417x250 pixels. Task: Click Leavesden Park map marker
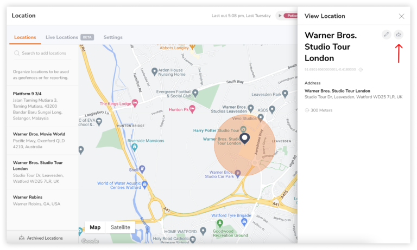285,94
